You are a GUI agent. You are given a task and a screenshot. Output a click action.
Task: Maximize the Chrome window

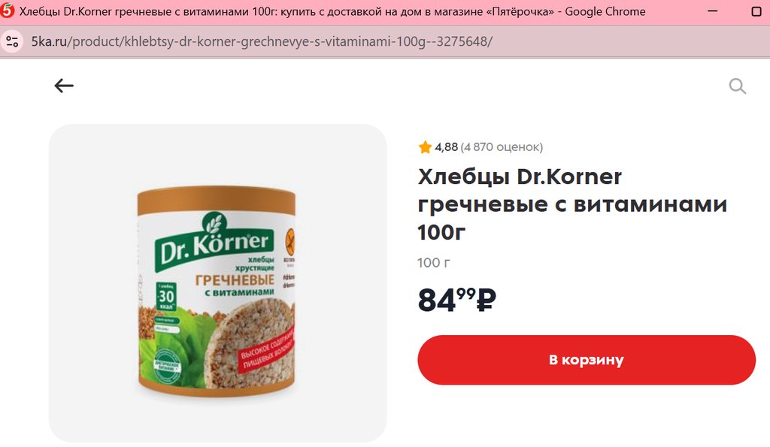pos(756,11)
